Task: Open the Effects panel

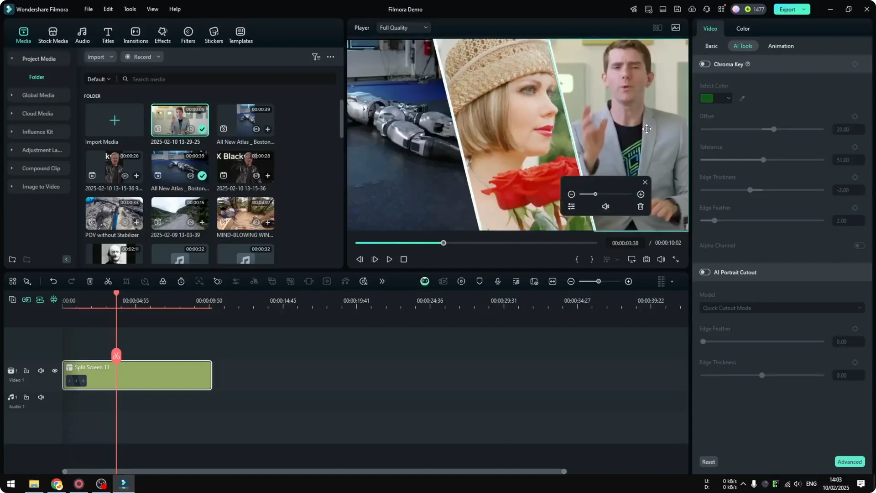Action: click(x=162, y=35)
